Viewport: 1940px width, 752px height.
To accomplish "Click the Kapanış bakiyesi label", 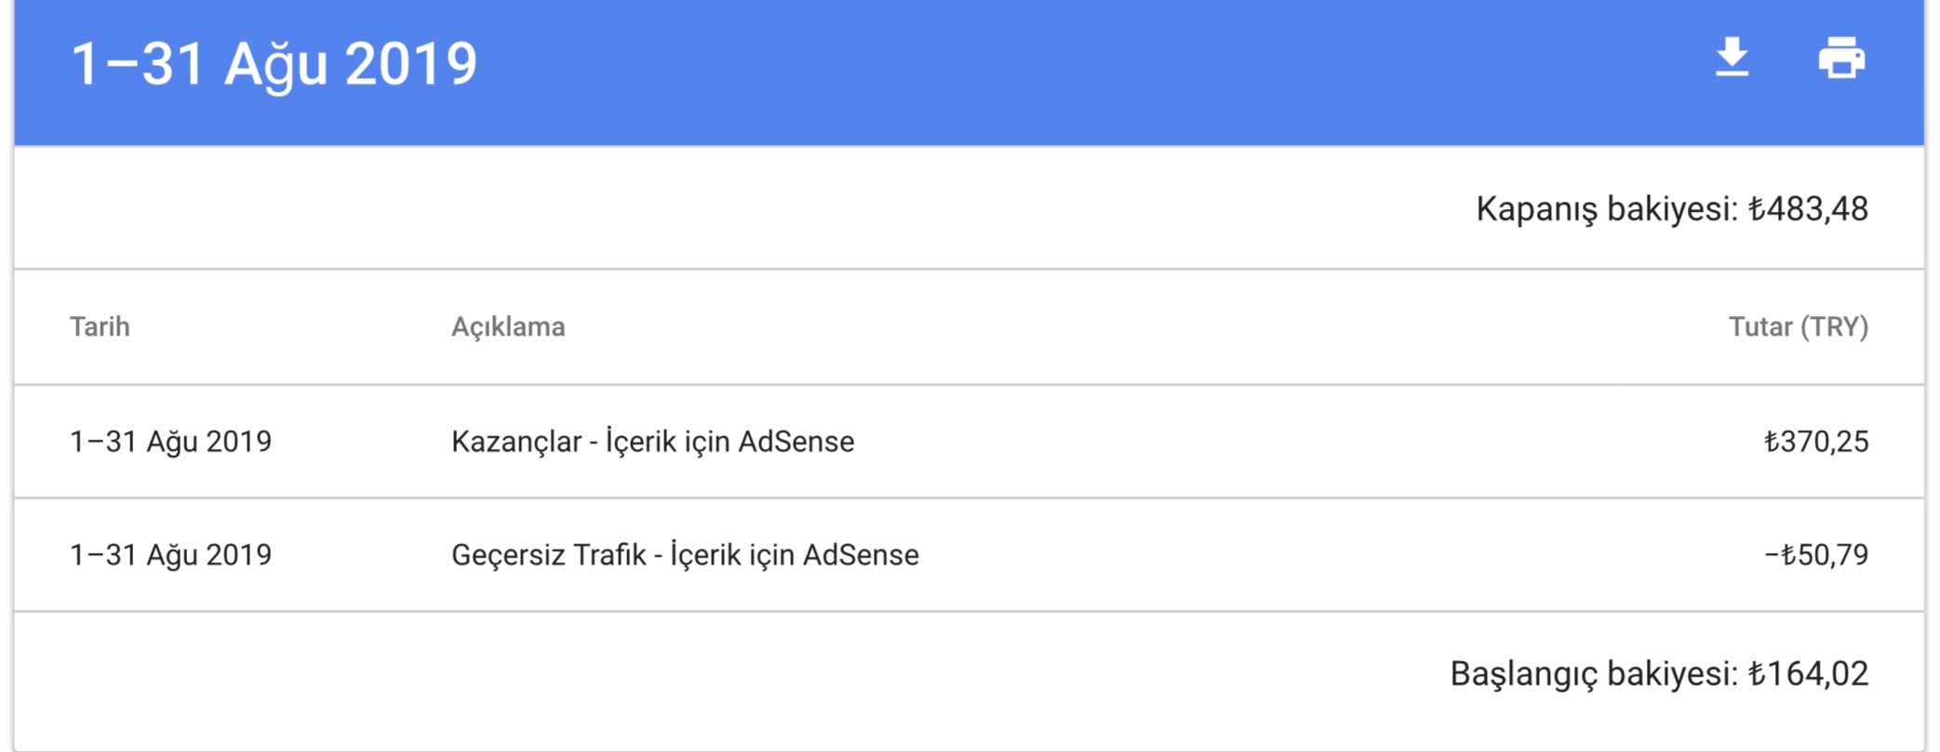I will [x=1607, y=209].
